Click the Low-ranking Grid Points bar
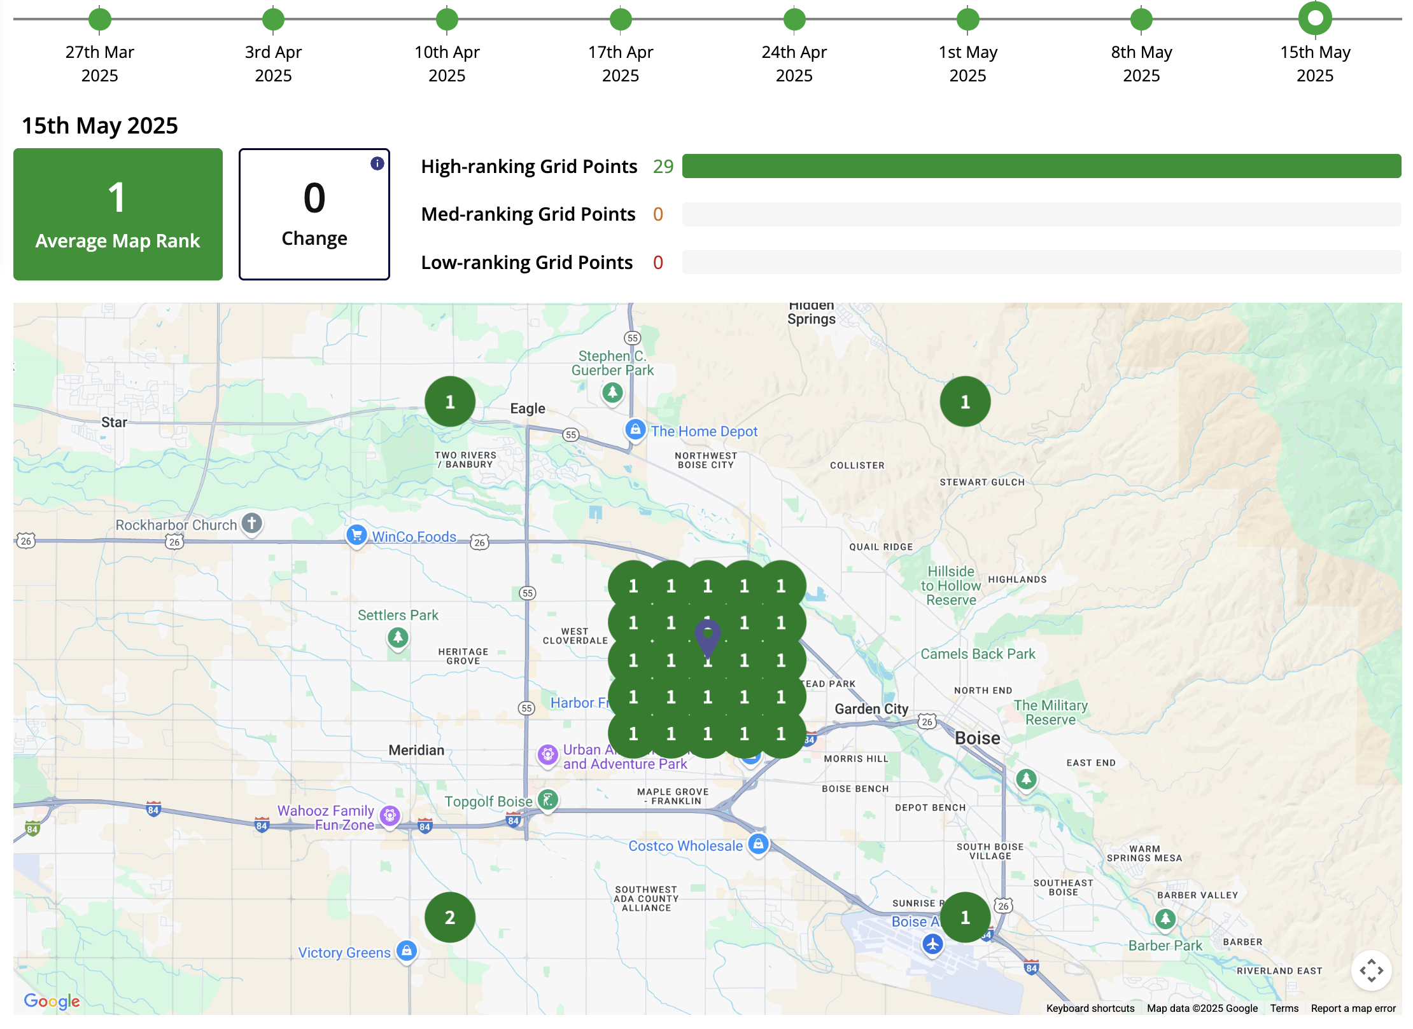 [x=1041, y=262]
